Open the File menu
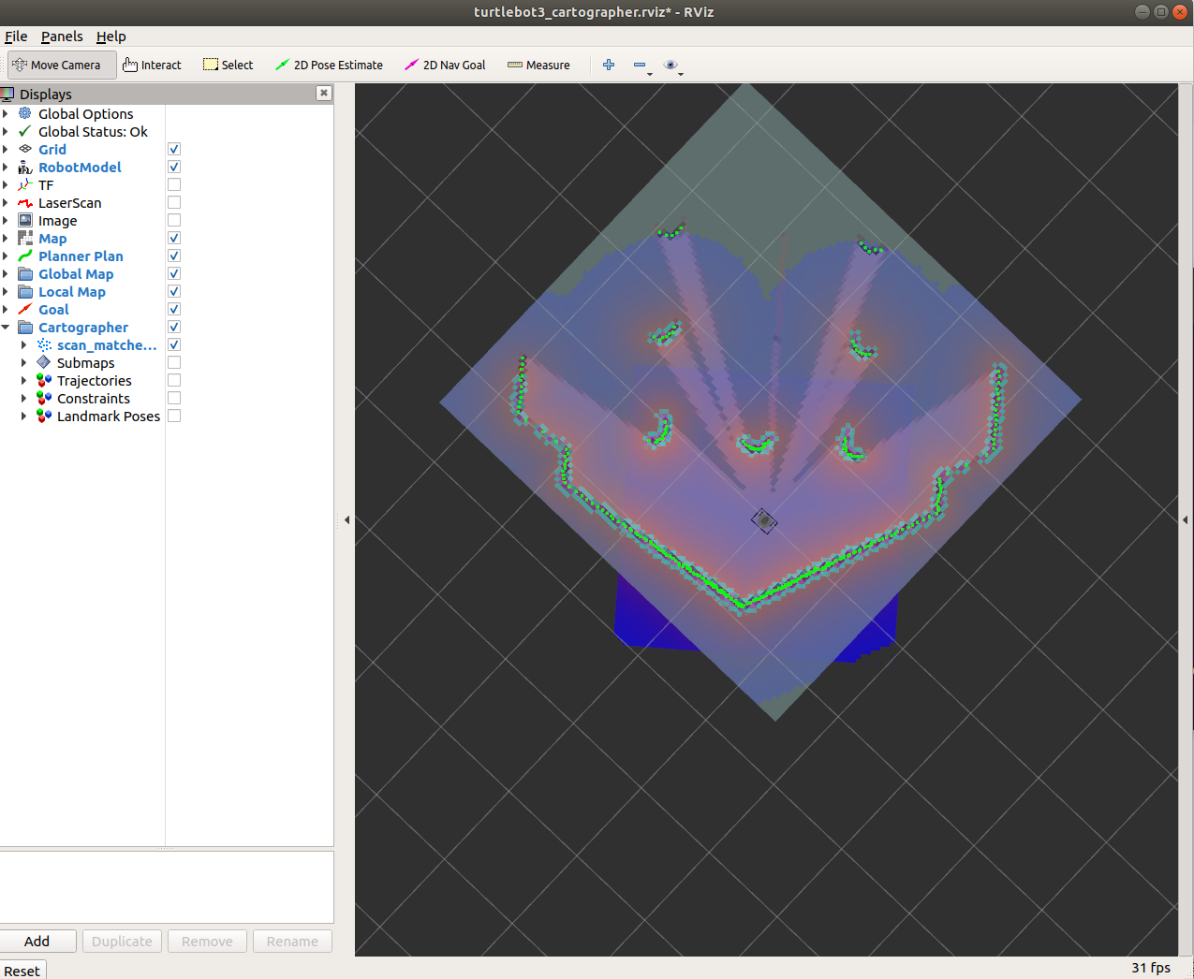 point(15,37)
